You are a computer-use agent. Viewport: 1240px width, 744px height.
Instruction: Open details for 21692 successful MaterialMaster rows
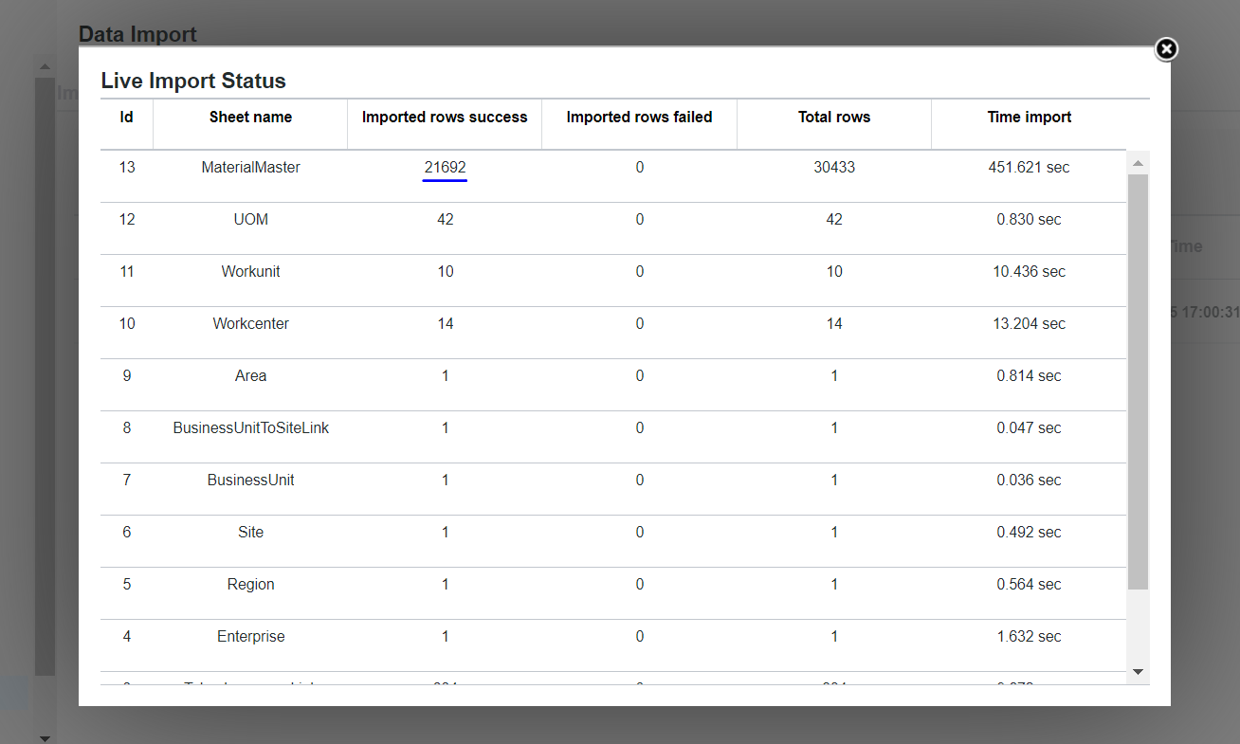(445, 167)
